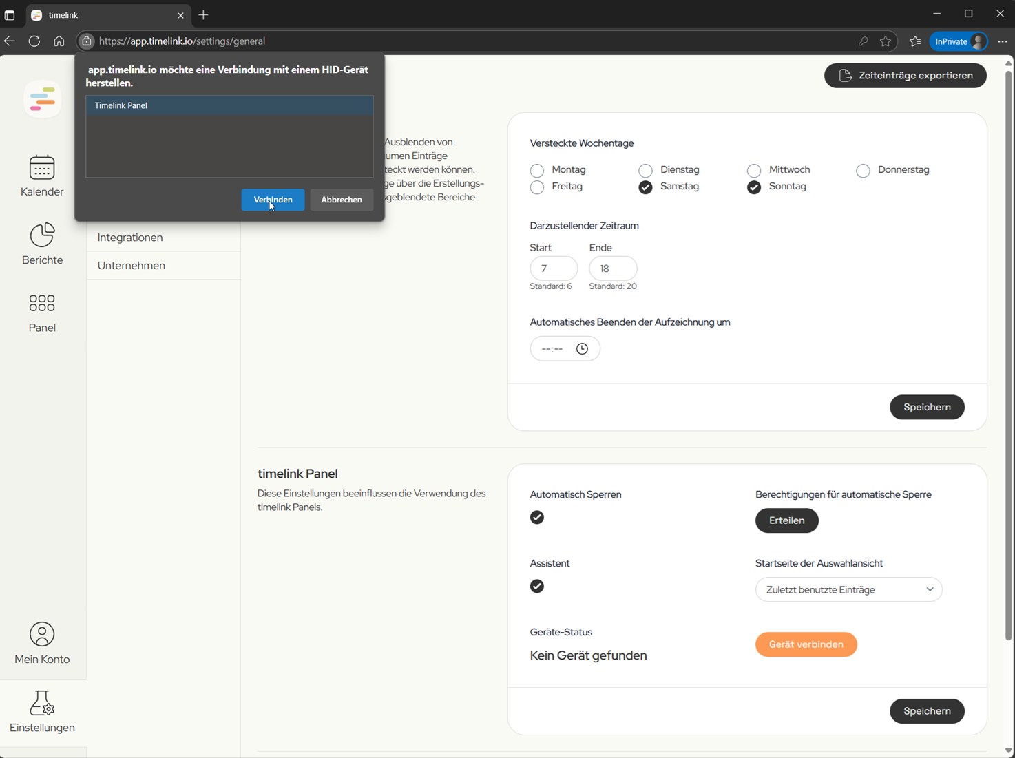The image size is (1015, 758).
Task: Check the Montag weekday checkbox
Action: [x=537, y=170]
